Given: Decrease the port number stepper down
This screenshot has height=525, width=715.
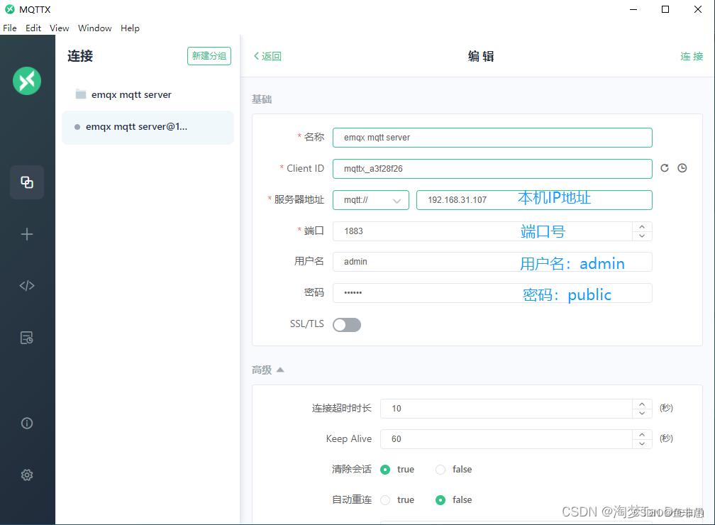Looking at the screenshot, I should coord(642,236).
